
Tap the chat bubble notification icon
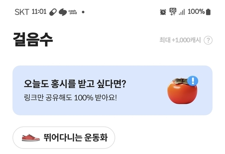[63, 12]
